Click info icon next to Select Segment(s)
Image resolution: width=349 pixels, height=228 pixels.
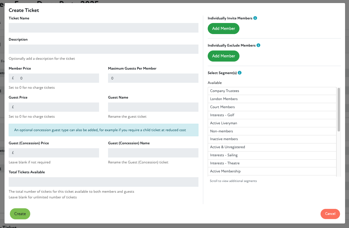pos(240,73)
